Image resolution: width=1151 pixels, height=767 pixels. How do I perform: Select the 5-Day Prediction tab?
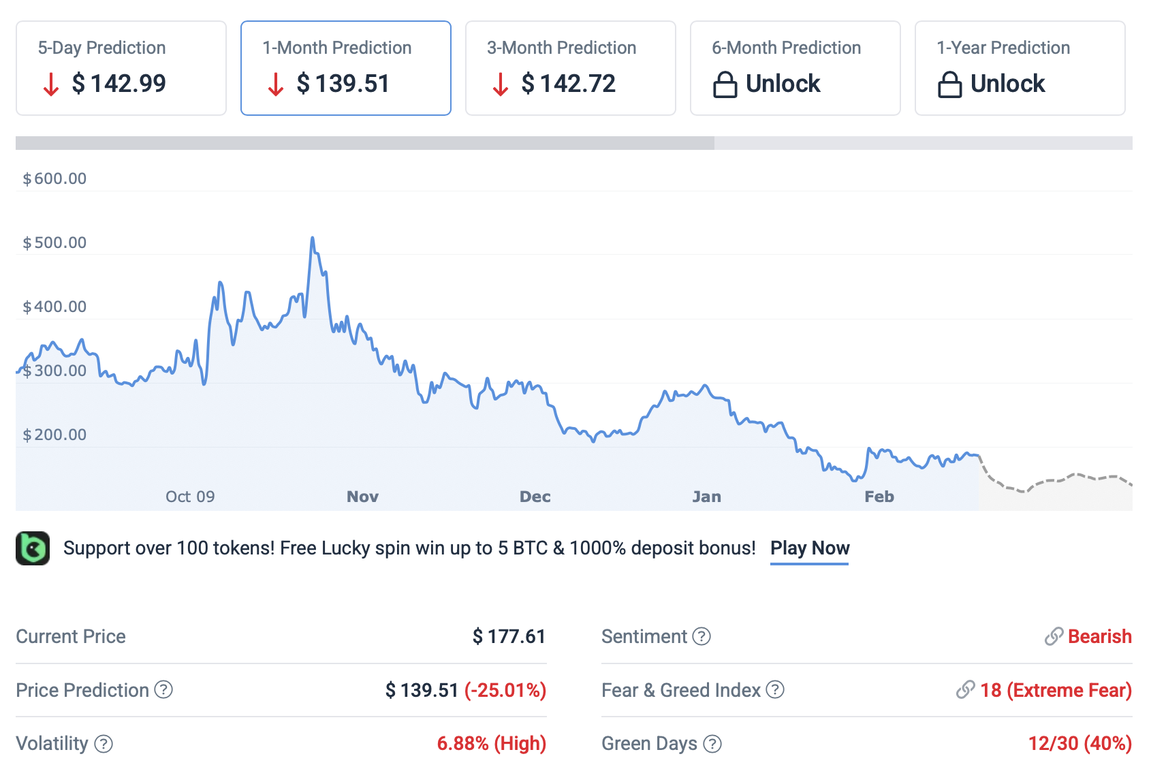tap(121, 68)
